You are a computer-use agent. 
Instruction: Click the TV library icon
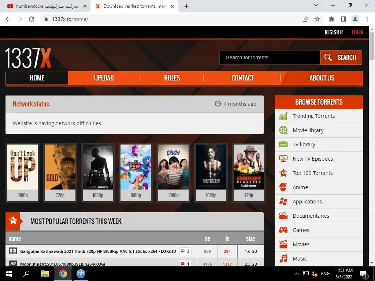283,144
